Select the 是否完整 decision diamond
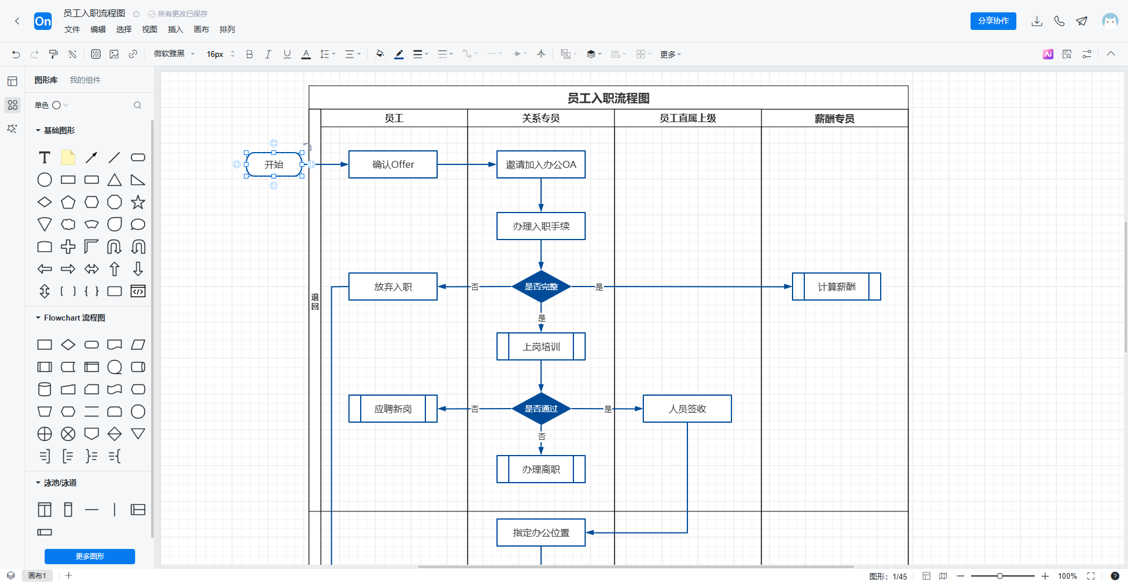This screenshot has height=583, width=1128. pyautogui.click(x=541, y=287)
